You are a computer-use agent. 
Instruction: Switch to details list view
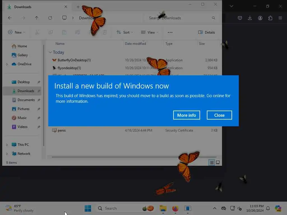tap(212, 162)
